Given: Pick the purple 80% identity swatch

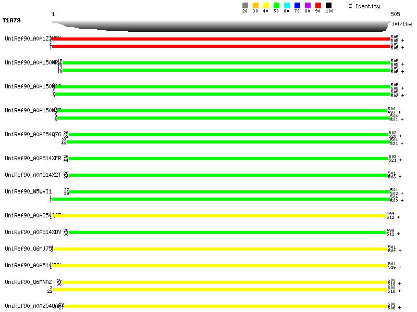Looking at the screenshot, I should pos(308,6).
